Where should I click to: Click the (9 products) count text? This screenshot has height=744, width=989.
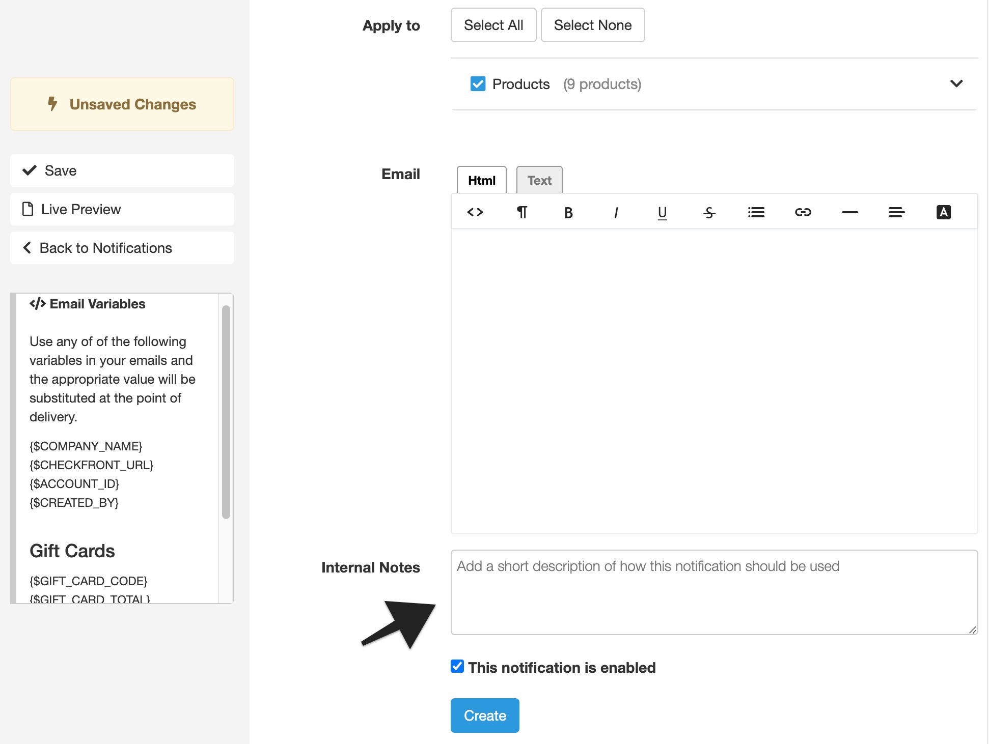tap(602, 84)
